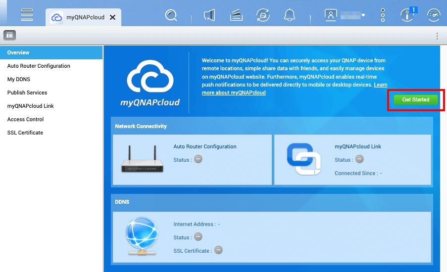Viewport: 447px width, 272px height.
Task: Open the dashboard gauge icon
Action: pyautogui.click(x=434, y=15)
